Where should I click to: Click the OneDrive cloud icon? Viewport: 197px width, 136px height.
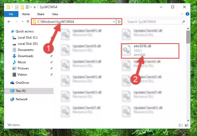coord(12,83)
